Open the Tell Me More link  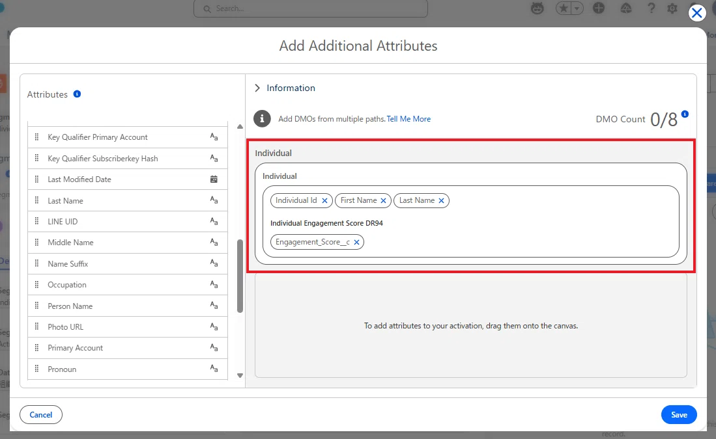pos(408,119)
